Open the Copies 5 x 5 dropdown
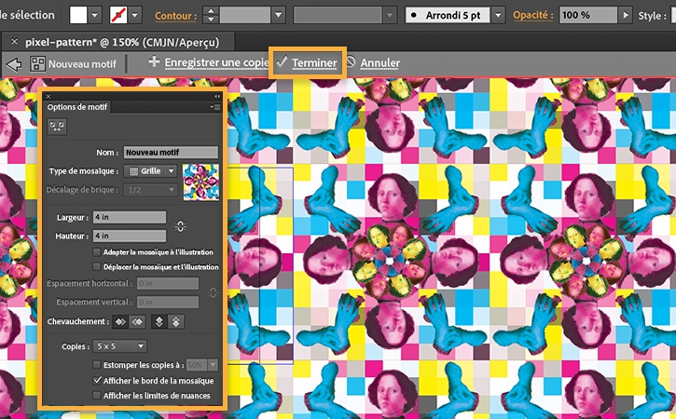This screenshot has width=676, height=419. (120, 346)
